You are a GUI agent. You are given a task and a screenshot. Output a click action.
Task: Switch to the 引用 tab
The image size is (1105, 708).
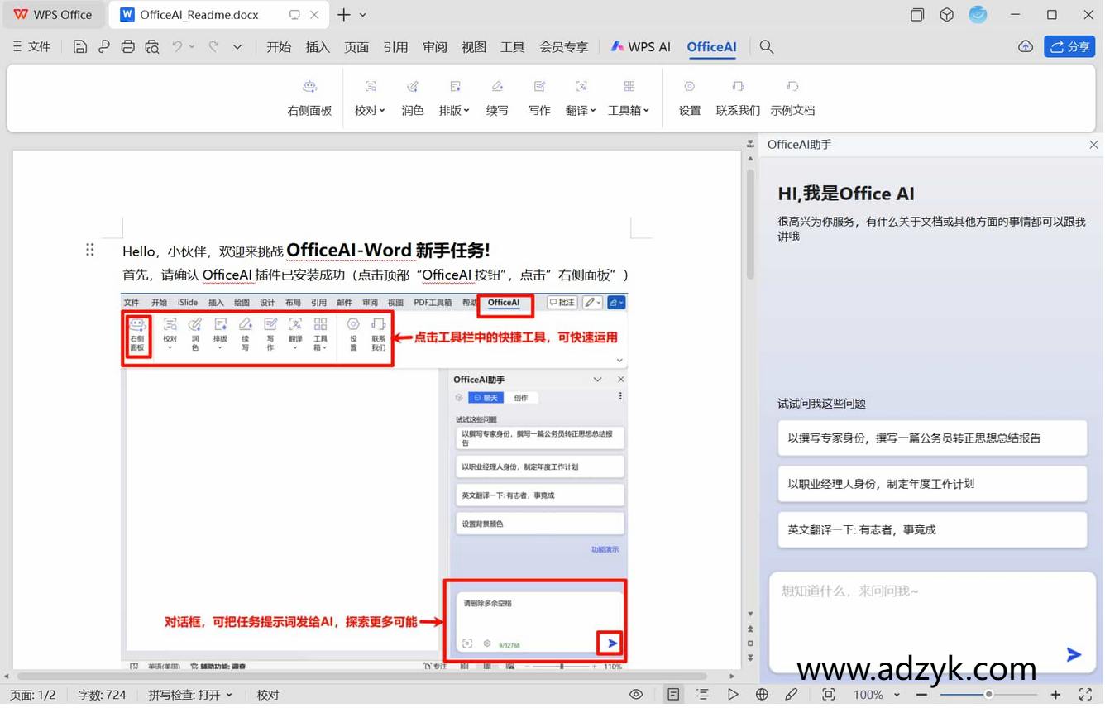point(395,47)
